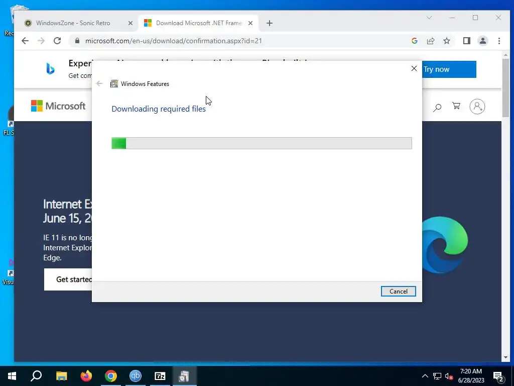View site information lock icon
This screenshot has height=386, width=514.
tap(77, 41)
